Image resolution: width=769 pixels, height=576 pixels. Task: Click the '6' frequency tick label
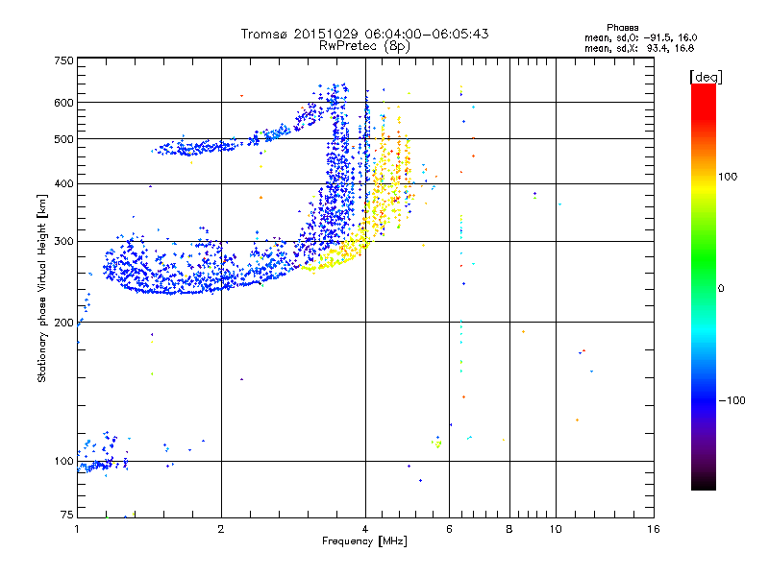coord(449,529)
